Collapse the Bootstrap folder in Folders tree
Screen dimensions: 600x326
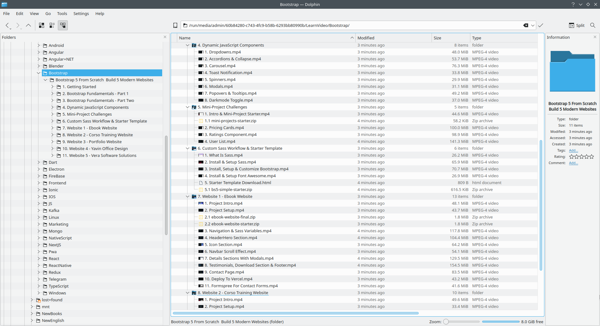39,73
